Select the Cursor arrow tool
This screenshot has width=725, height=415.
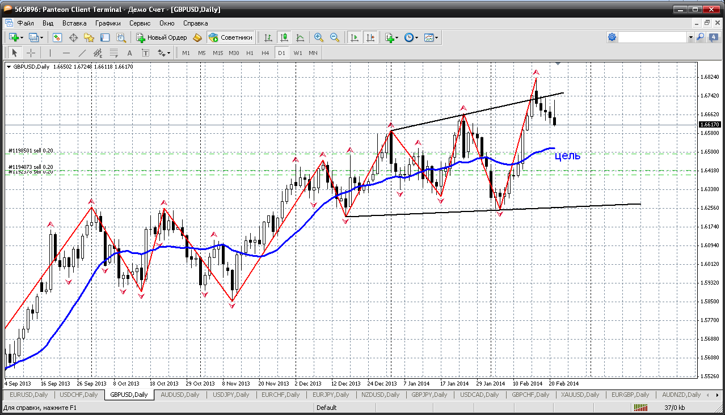[15, 53]
